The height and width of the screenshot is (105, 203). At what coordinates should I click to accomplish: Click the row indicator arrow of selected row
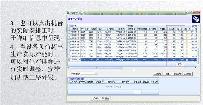pyautogui.click(x=68, y=60)
